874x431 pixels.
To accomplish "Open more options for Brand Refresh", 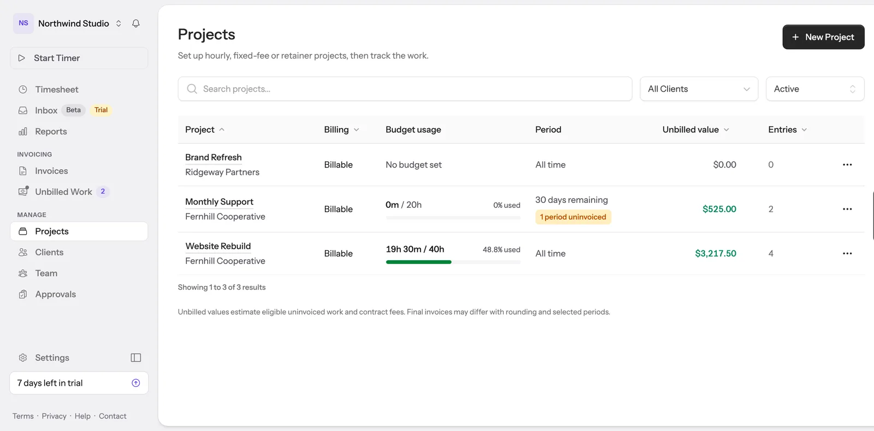I will [847, 165].
